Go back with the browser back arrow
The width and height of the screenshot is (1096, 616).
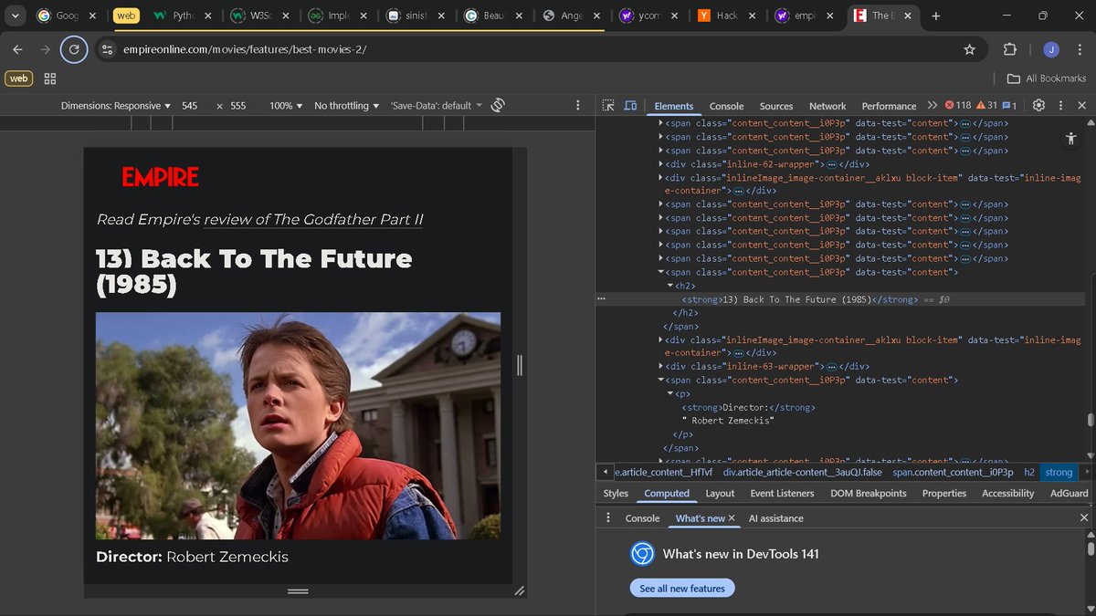tap(17, 49)
